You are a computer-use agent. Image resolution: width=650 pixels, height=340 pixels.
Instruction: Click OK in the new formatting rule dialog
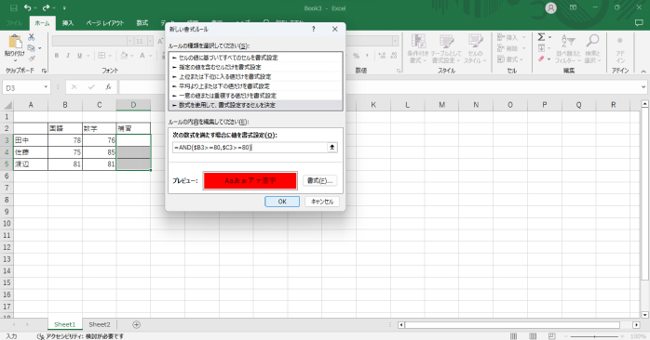[282, 202]
